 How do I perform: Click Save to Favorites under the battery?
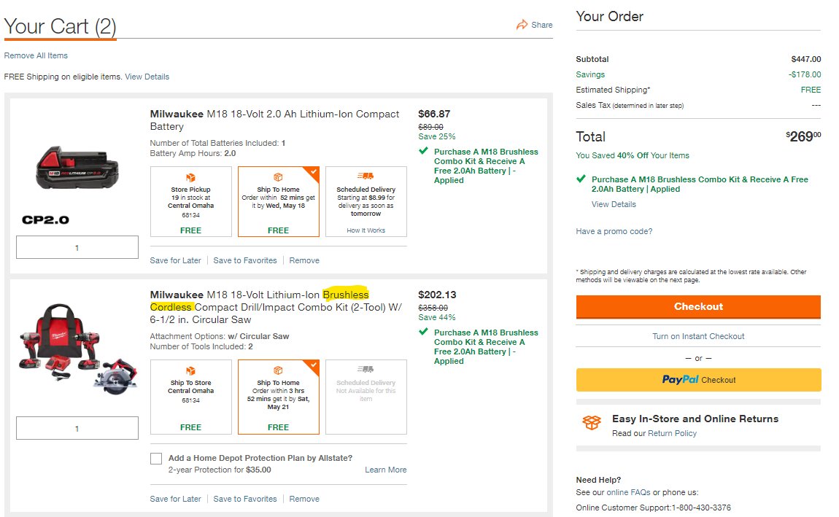tap(245, 260)
